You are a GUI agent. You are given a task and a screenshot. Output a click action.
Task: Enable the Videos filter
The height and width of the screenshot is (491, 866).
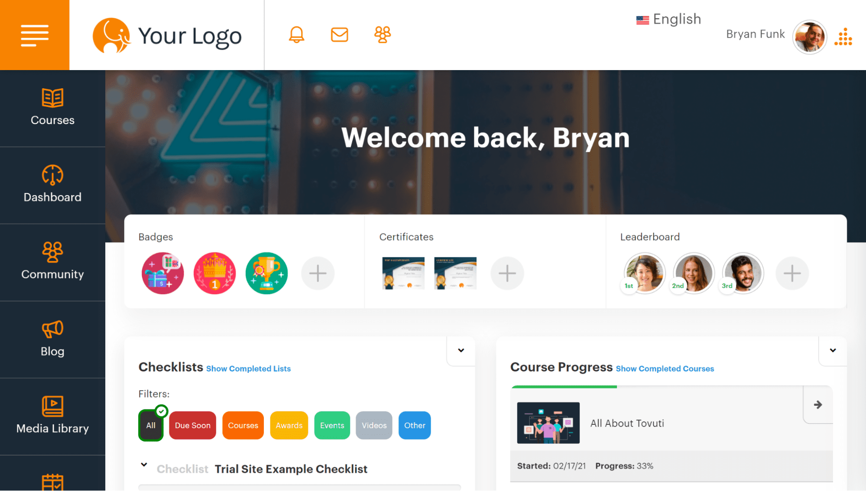[374, 425]
